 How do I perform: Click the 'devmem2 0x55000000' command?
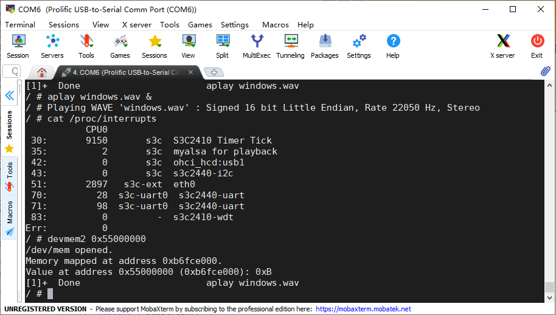pos(97,239)
